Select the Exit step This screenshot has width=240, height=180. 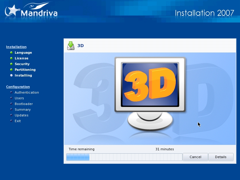[x=18, y=121]
